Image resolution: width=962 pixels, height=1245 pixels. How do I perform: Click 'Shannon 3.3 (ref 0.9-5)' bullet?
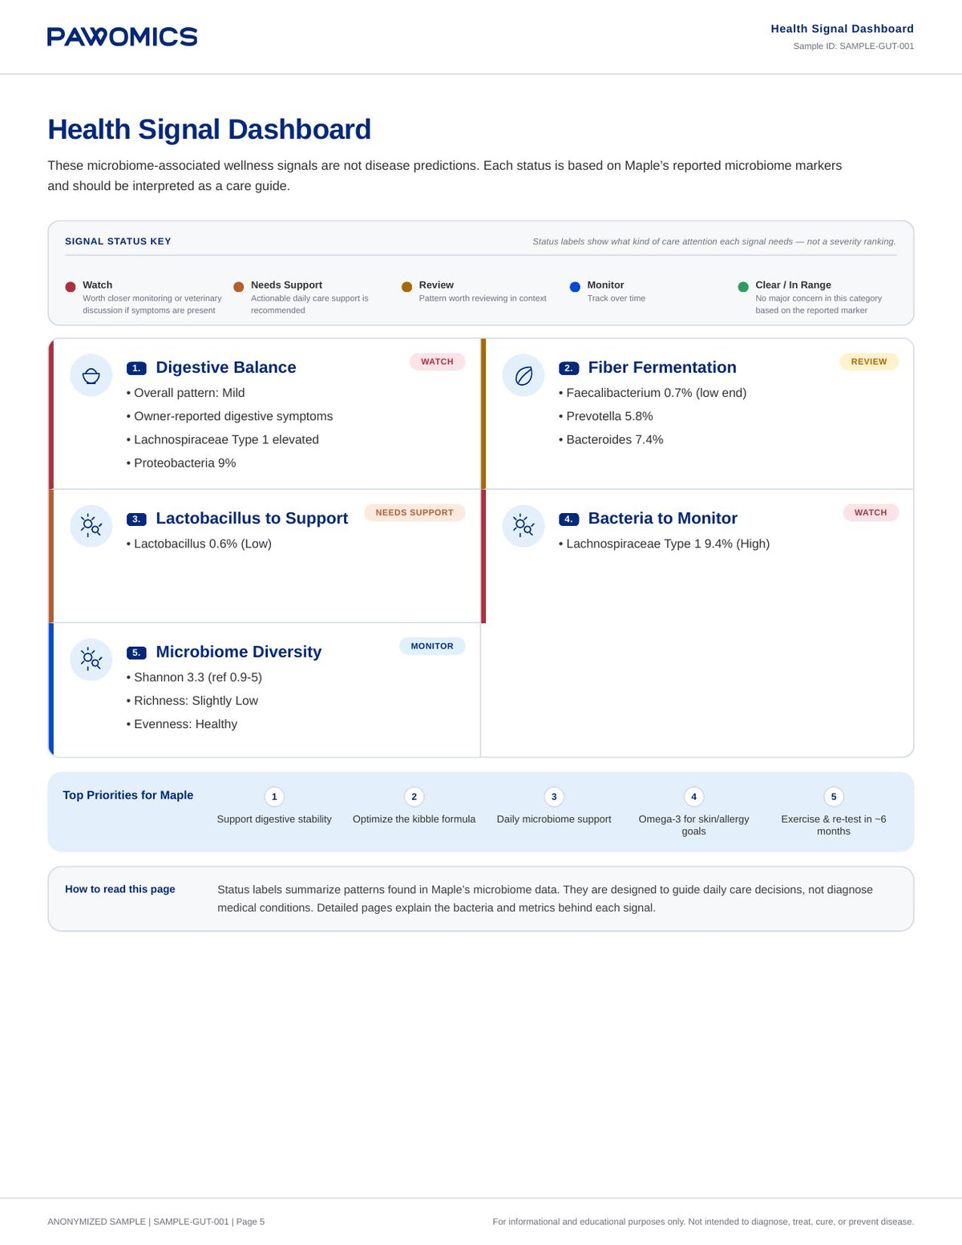click(x=194, y=677)
